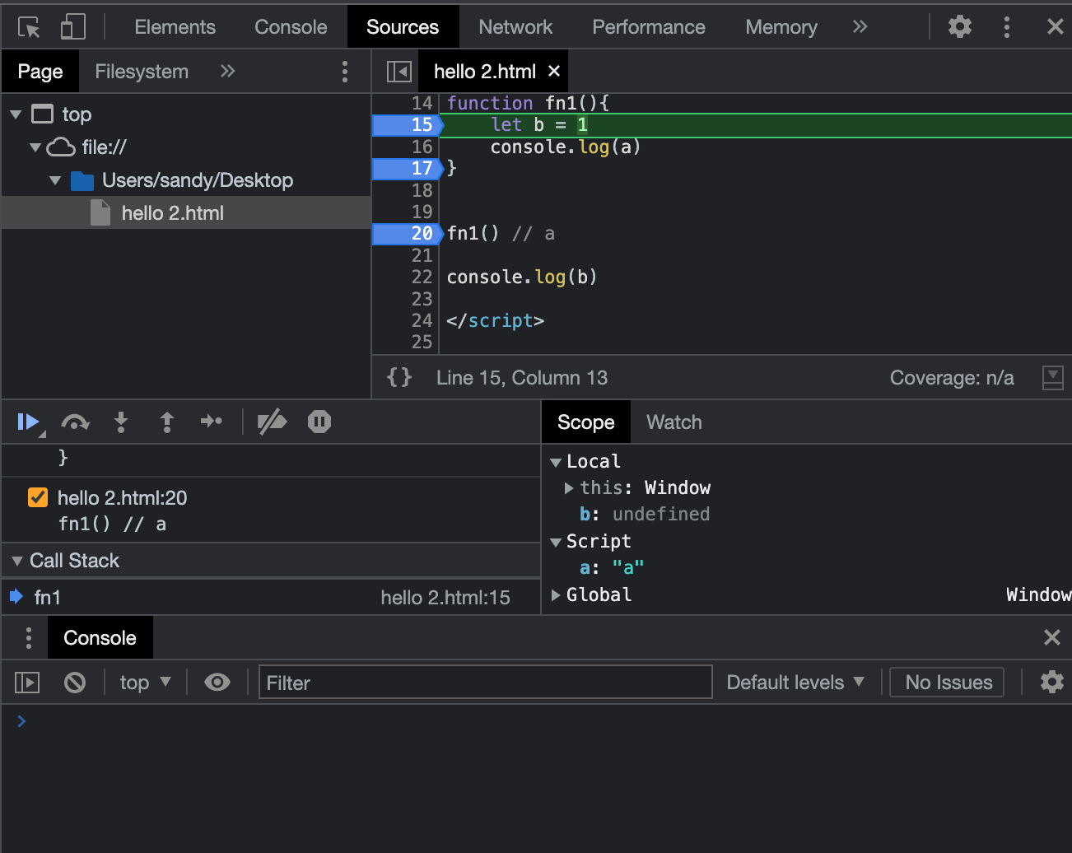Expand the Global scope section

pos(556,595)
